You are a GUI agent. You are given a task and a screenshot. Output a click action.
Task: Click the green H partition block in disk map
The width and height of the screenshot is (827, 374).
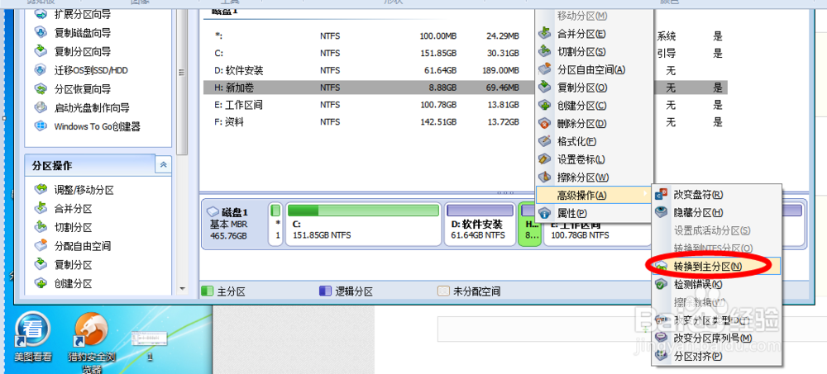(x=529, y=224)
